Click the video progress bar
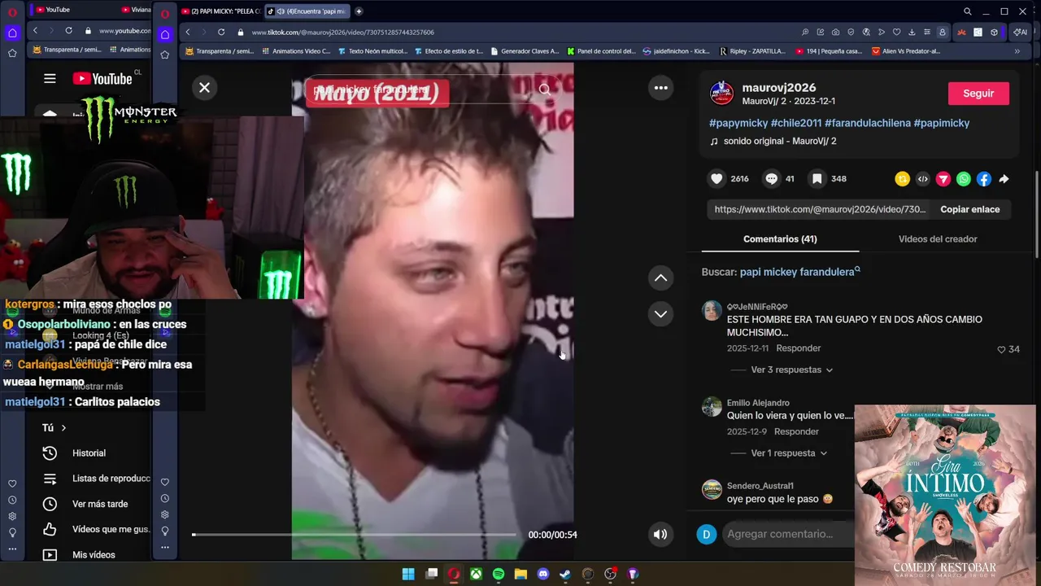The width and height of the screenshot is (1041, 586). (x=354, y=535)
